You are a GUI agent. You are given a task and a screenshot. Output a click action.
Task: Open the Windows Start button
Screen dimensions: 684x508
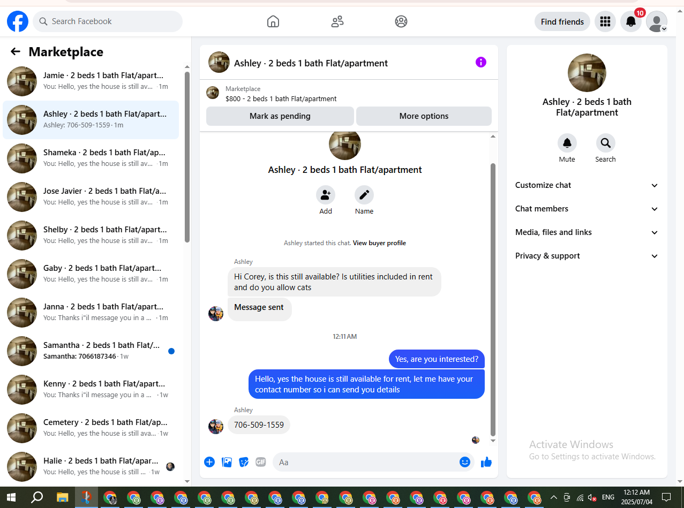pyautogui.click(x=11, y=497)
